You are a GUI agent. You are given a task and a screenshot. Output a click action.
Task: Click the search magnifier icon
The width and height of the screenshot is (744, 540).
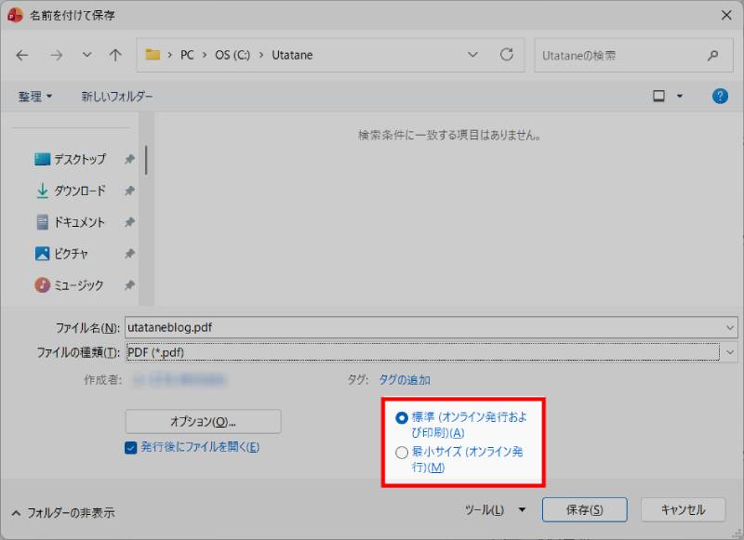(713, 55)
